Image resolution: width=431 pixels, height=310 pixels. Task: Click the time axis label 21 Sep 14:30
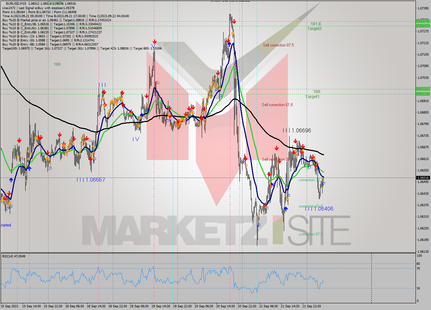pos(290,306)
